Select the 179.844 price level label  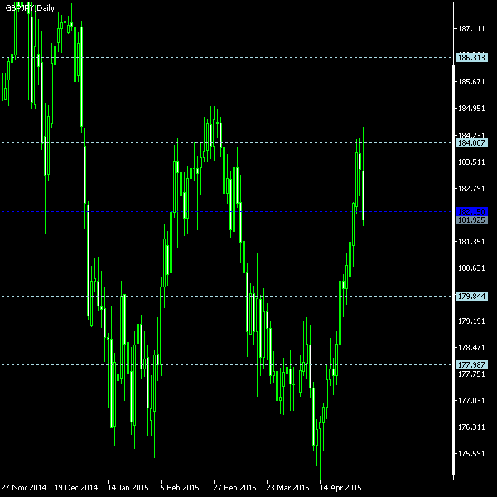click(x=471, y=297)
